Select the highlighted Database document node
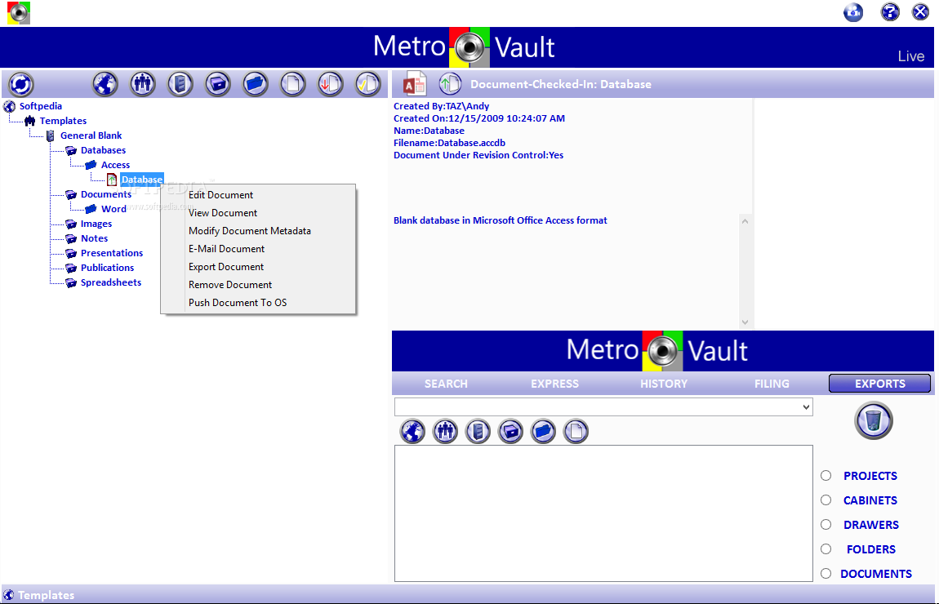 [142, 180]
